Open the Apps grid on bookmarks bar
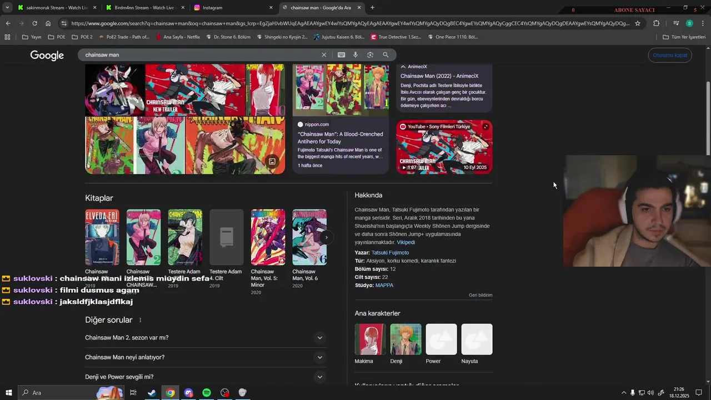This screenshot has height=400, width=711. [7, 37]
